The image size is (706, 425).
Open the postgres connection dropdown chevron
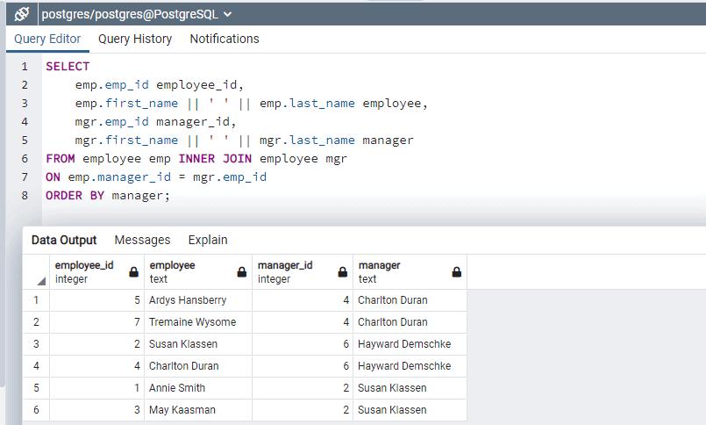pos(229,14)
